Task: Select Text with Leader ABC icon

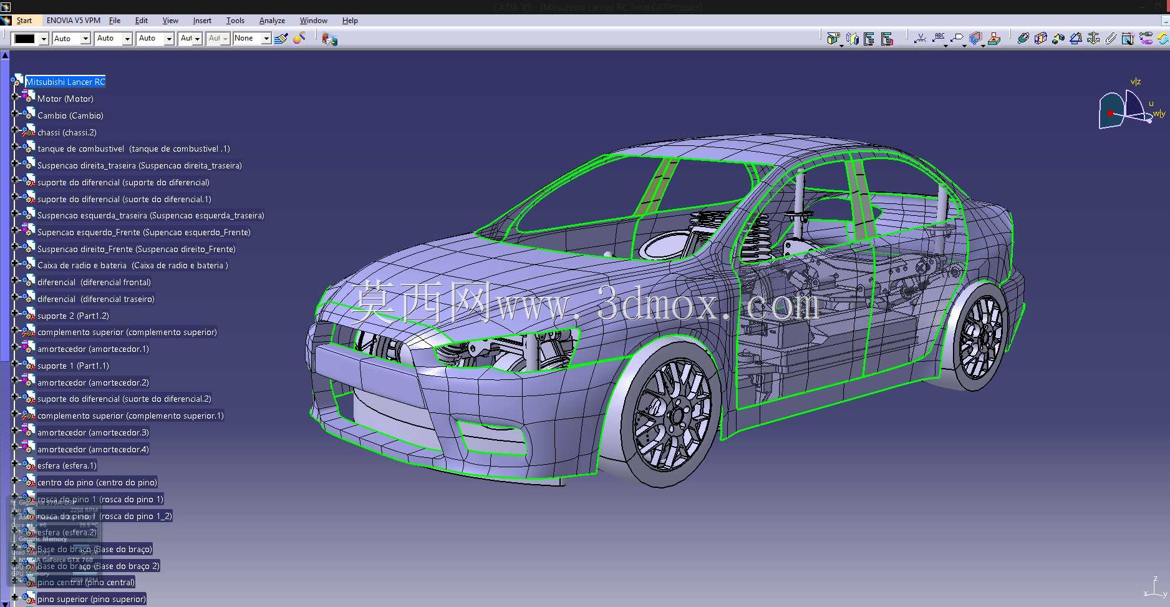Action: (939, 39)
